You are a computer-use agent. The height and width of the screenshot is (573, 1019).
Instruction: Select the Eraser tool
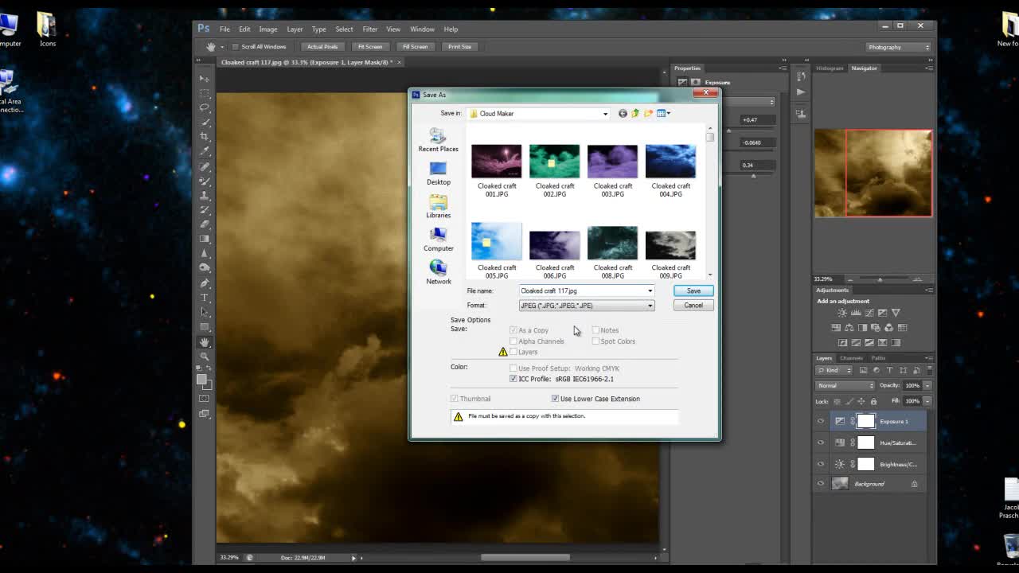coord(205,224)
